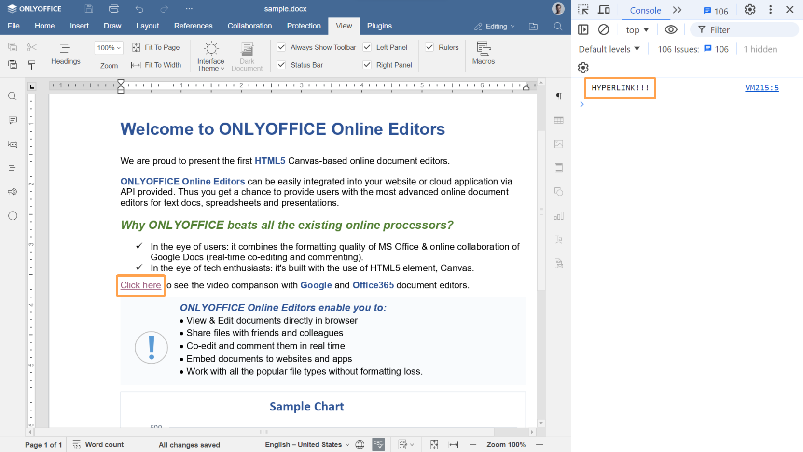Open the Feedback & Support megaphone icon
Screen dimensions: 803x452
(13, 192)
